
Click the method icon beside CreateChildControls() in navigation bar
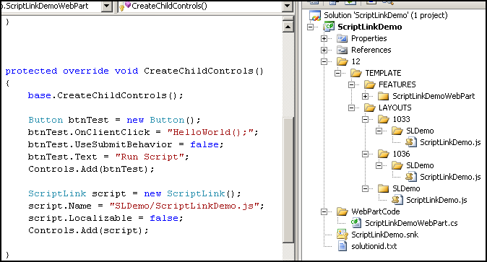[x=124, y=6]
